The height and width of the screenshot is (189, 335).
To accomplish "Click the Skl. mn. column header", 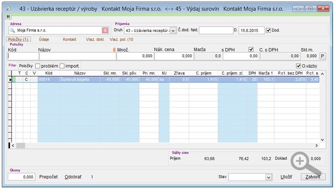I will pos(110,73).
